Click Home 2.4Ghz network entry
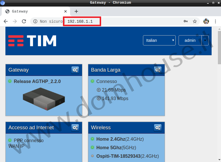Image resolution: width=221 pixels, height=162 pixels. pyautogui.click(x=120, y=139)
